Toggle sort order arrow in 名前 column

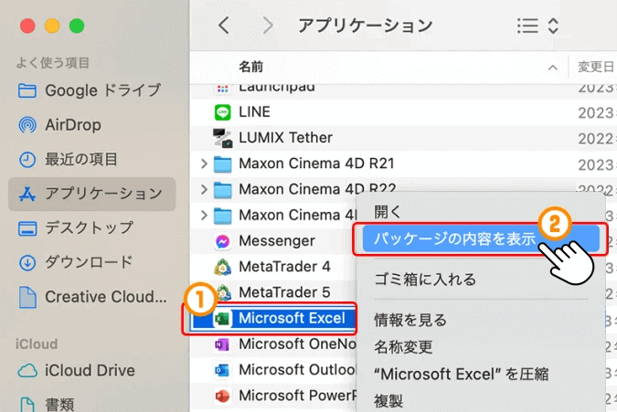coord(553,68)
